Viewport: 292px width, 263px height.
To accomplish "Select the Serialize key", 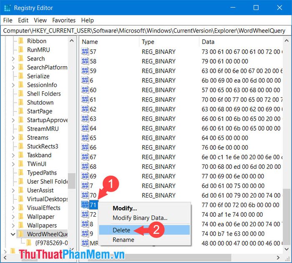I will pos(38,76).
